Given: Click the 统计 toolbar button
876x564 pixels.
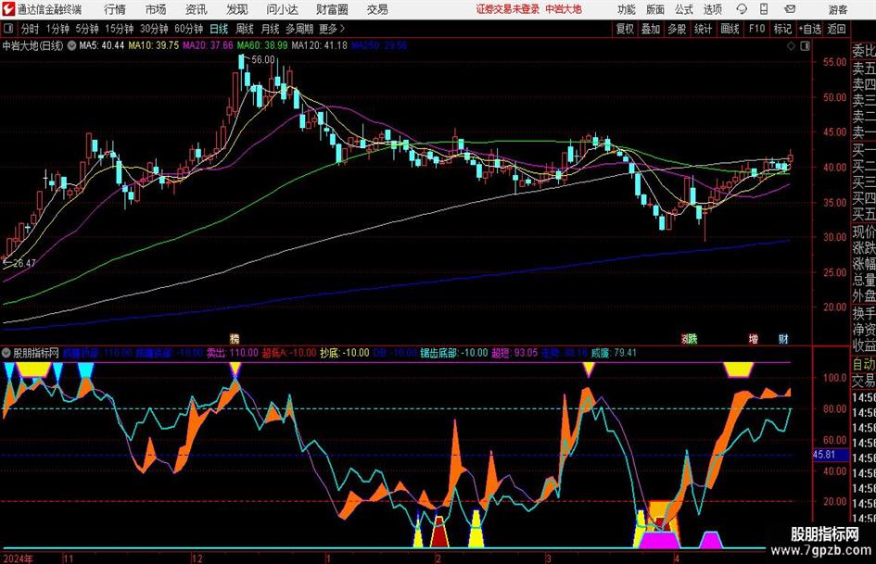Looking at the screenshot, I should click(x=704, y=29).
